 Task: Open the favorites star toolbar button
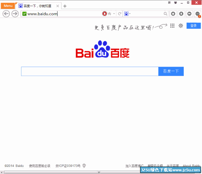pyautogui.click(x=173, y=14)
